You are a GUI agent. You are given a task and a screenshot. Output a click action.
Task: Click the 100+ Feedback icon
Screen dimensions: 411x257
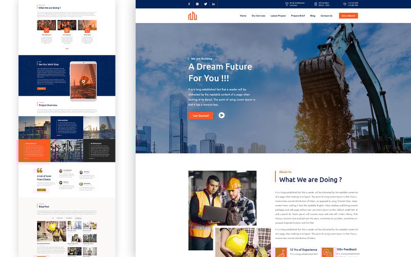(327, 252)
